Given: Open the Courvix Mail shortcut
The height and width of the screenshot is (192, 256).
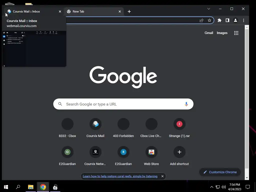Looking at the screenshot, I should click(x=95, y=128).
